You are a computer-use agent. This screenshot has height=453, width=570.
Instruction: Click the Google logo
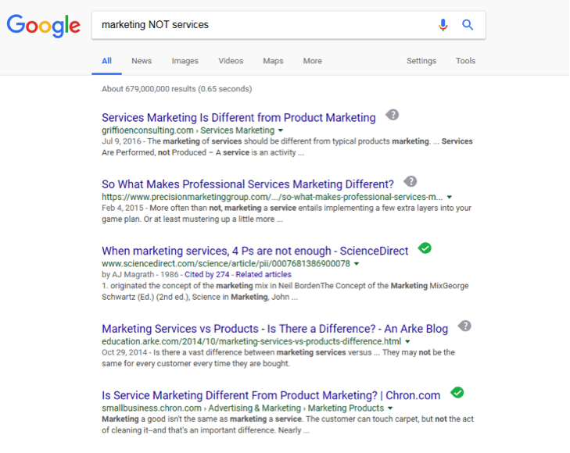pos(44,25)
